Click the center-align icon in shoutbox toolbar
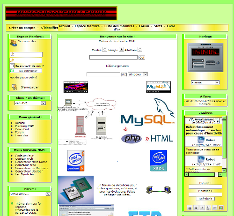 [x=190, y=208]
